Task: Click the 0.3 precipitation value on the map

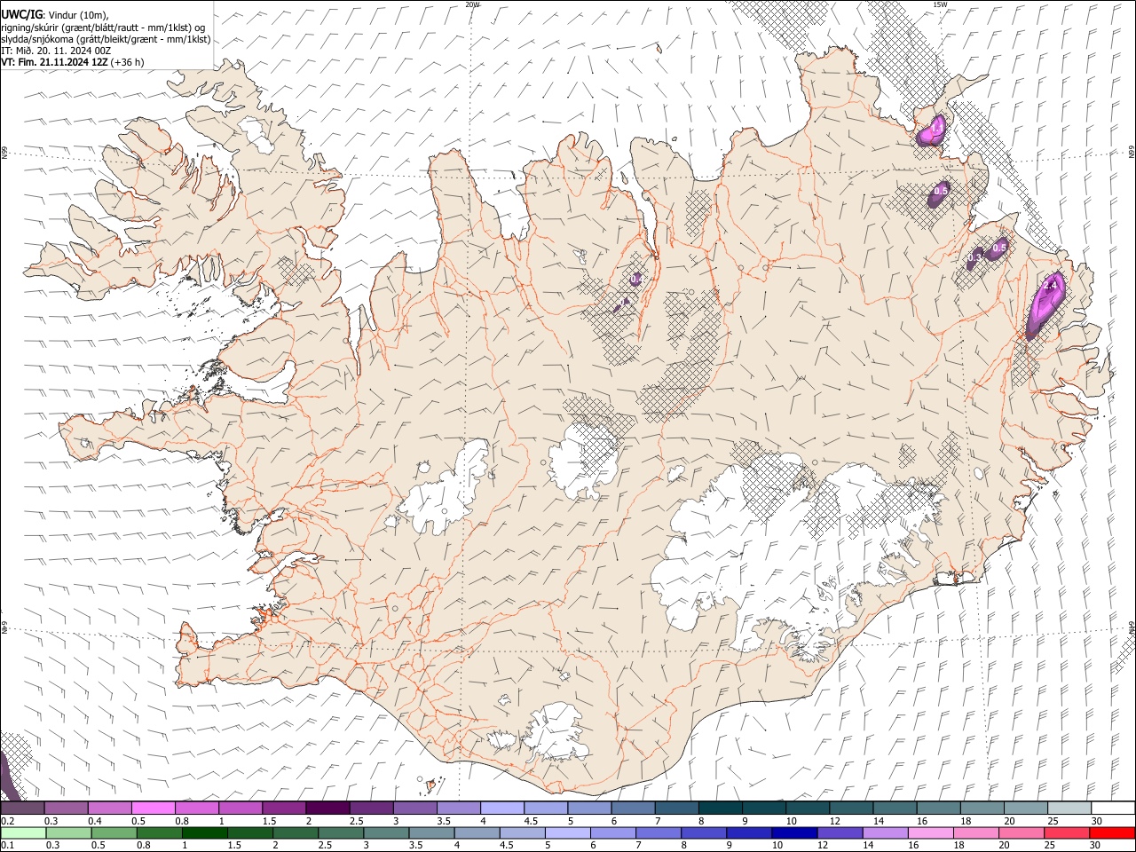Action: tap(974, 257)
